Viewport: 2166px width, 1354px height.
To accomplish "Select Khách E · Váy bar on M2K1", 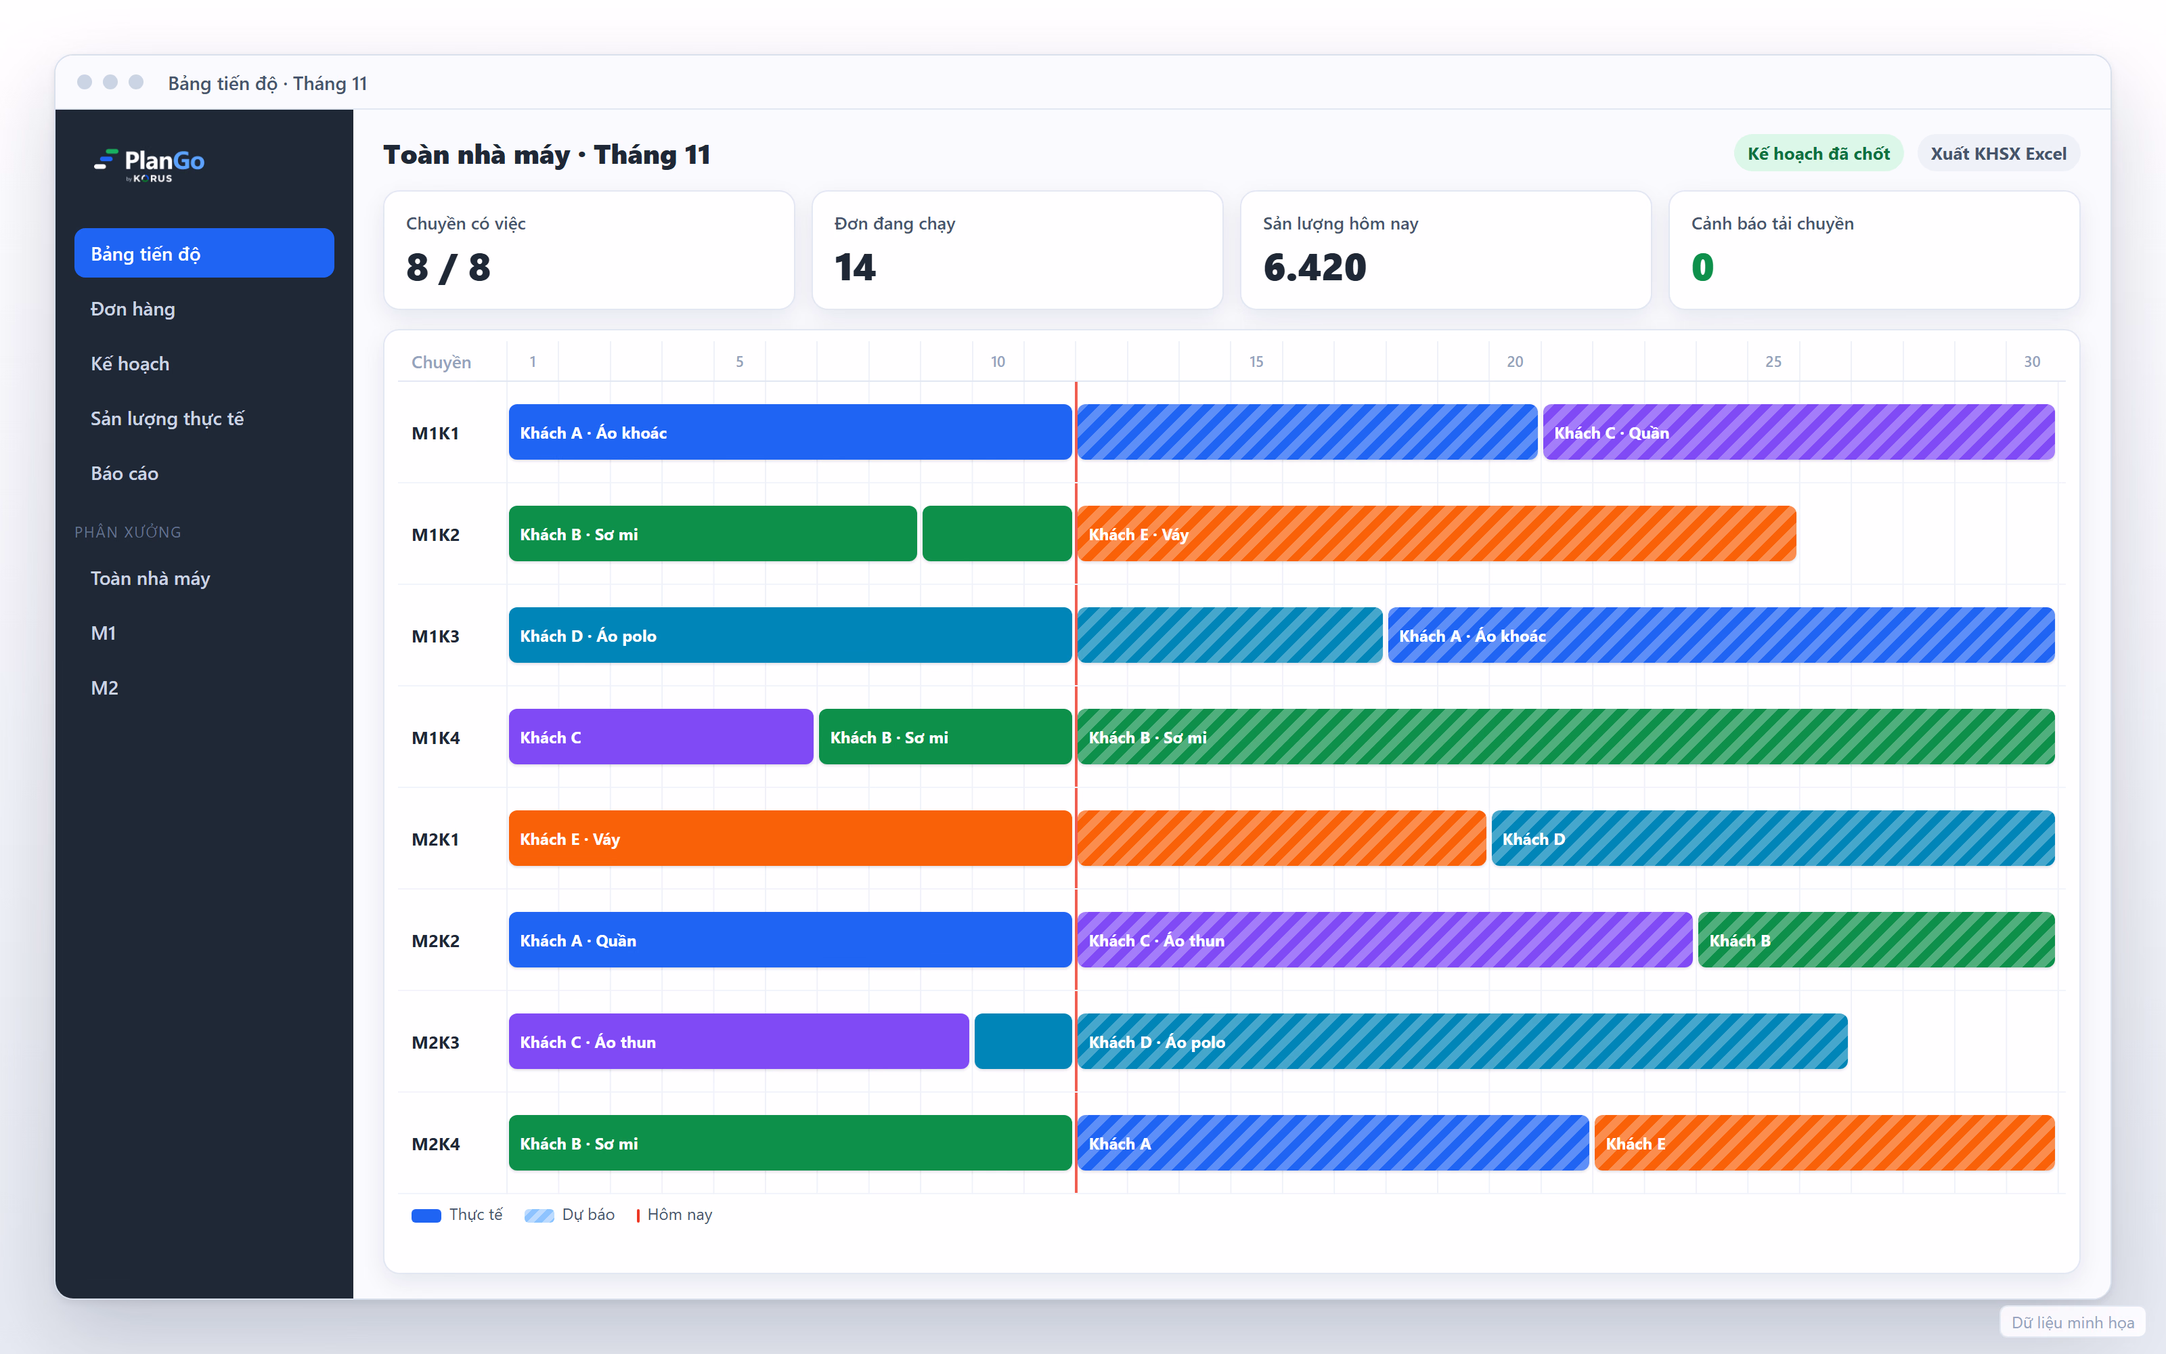I will click(791, 839).
